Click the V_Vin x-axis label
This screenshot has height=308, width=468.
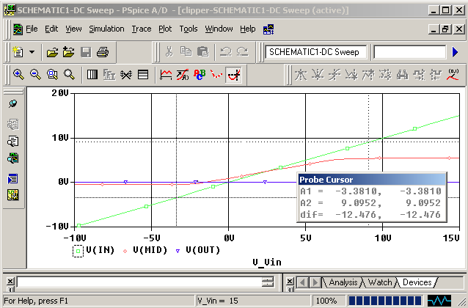click(x=267, y=263)
